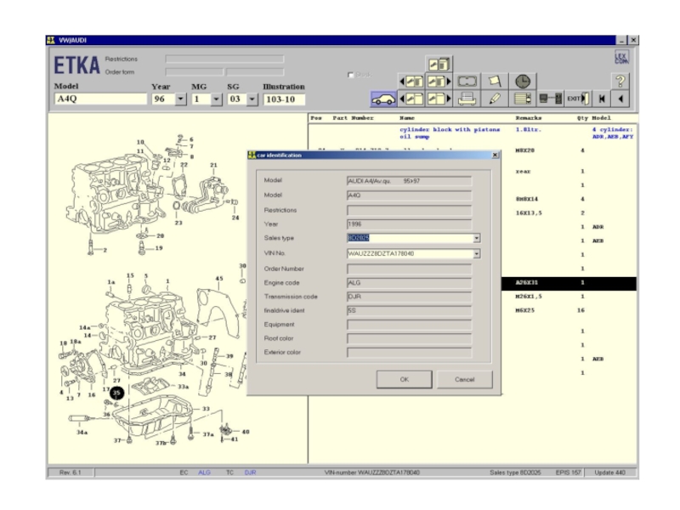
Task: Click the Roof color field
Action: [410, 338]
